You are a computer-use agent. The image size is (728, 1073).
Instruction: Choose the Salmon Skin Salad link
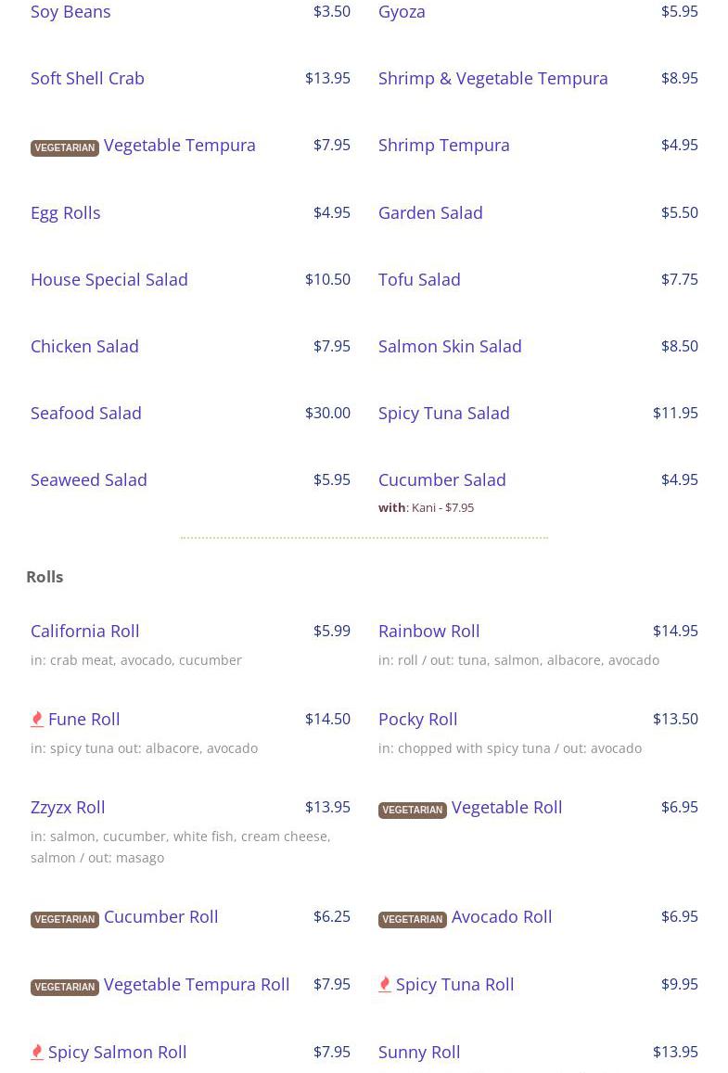pyautogui.click(x=450, y=346)
